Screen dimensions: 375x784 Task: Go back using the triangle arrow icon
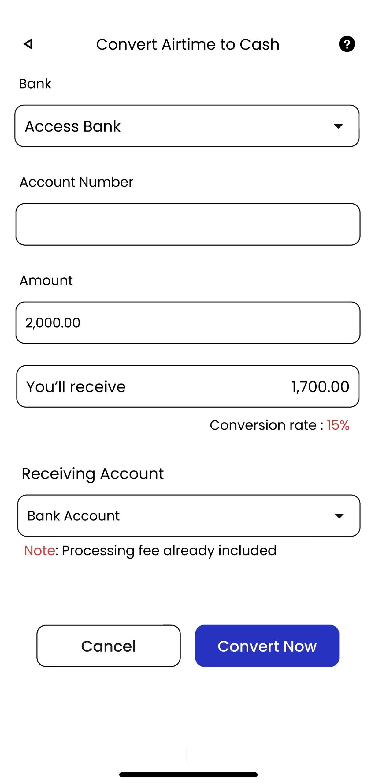(x=28, y=44)
